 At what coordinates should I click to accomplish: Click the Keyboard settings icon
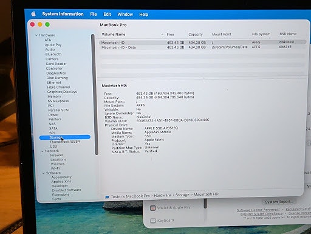pos(153,221)
